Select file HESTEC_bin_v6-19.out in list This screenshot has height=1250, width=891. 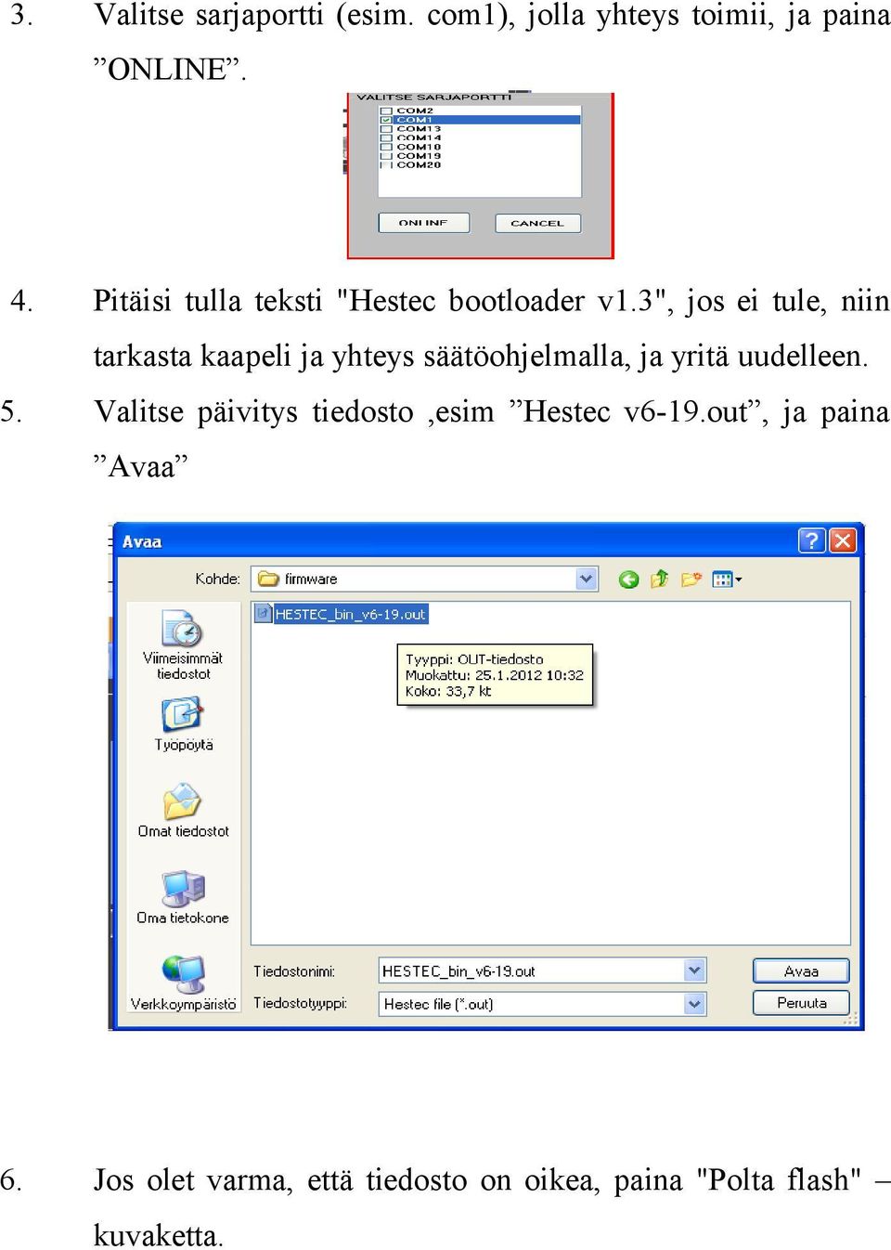tap(342, 614)
